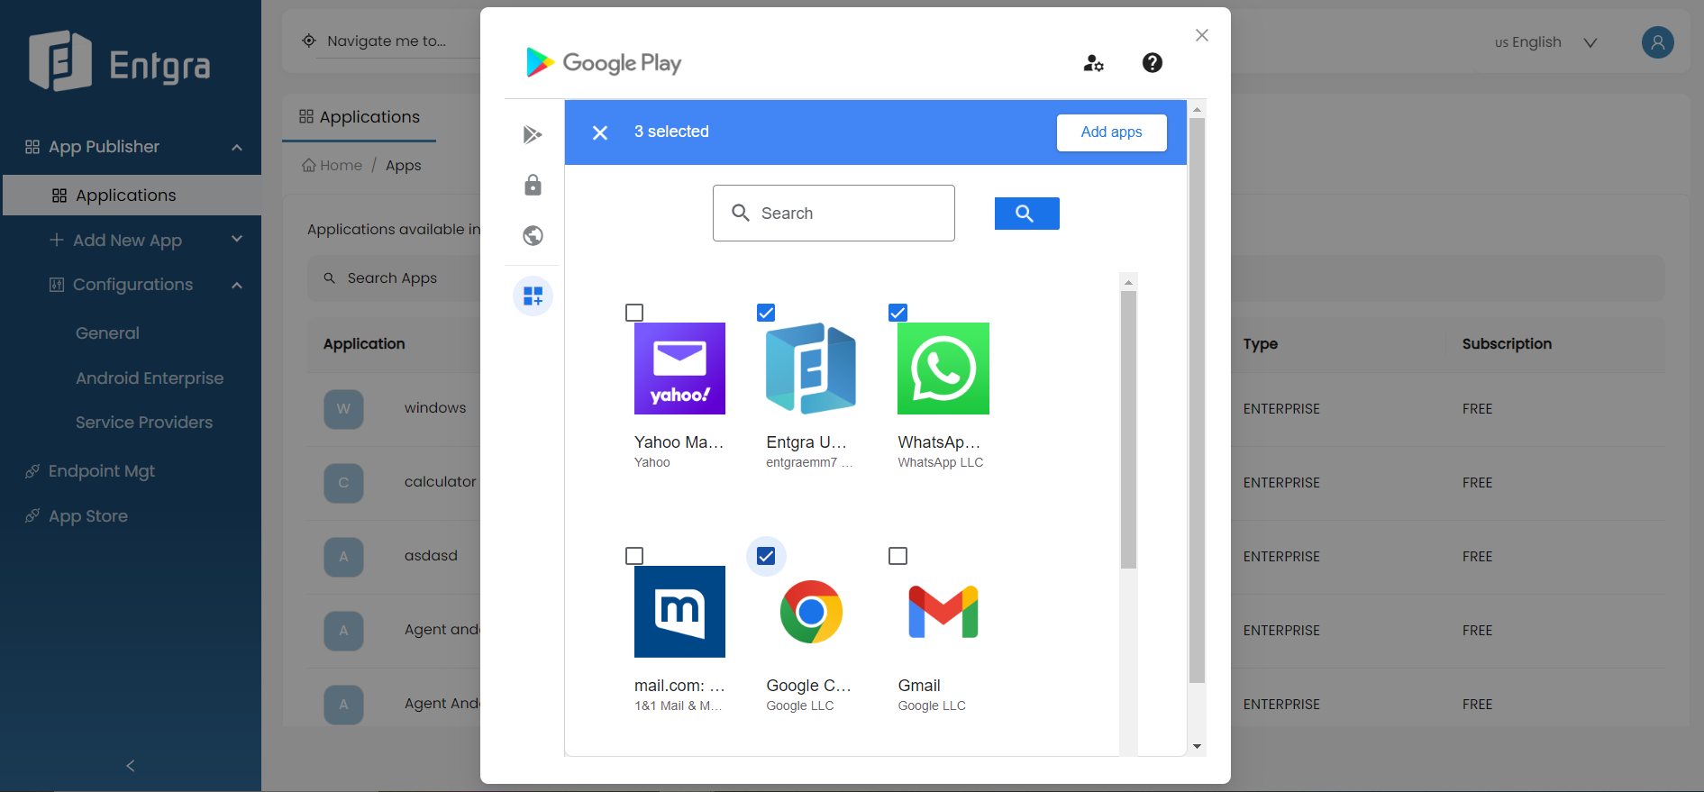Click the Yahoo Mail app icon

tap(679, 369)
